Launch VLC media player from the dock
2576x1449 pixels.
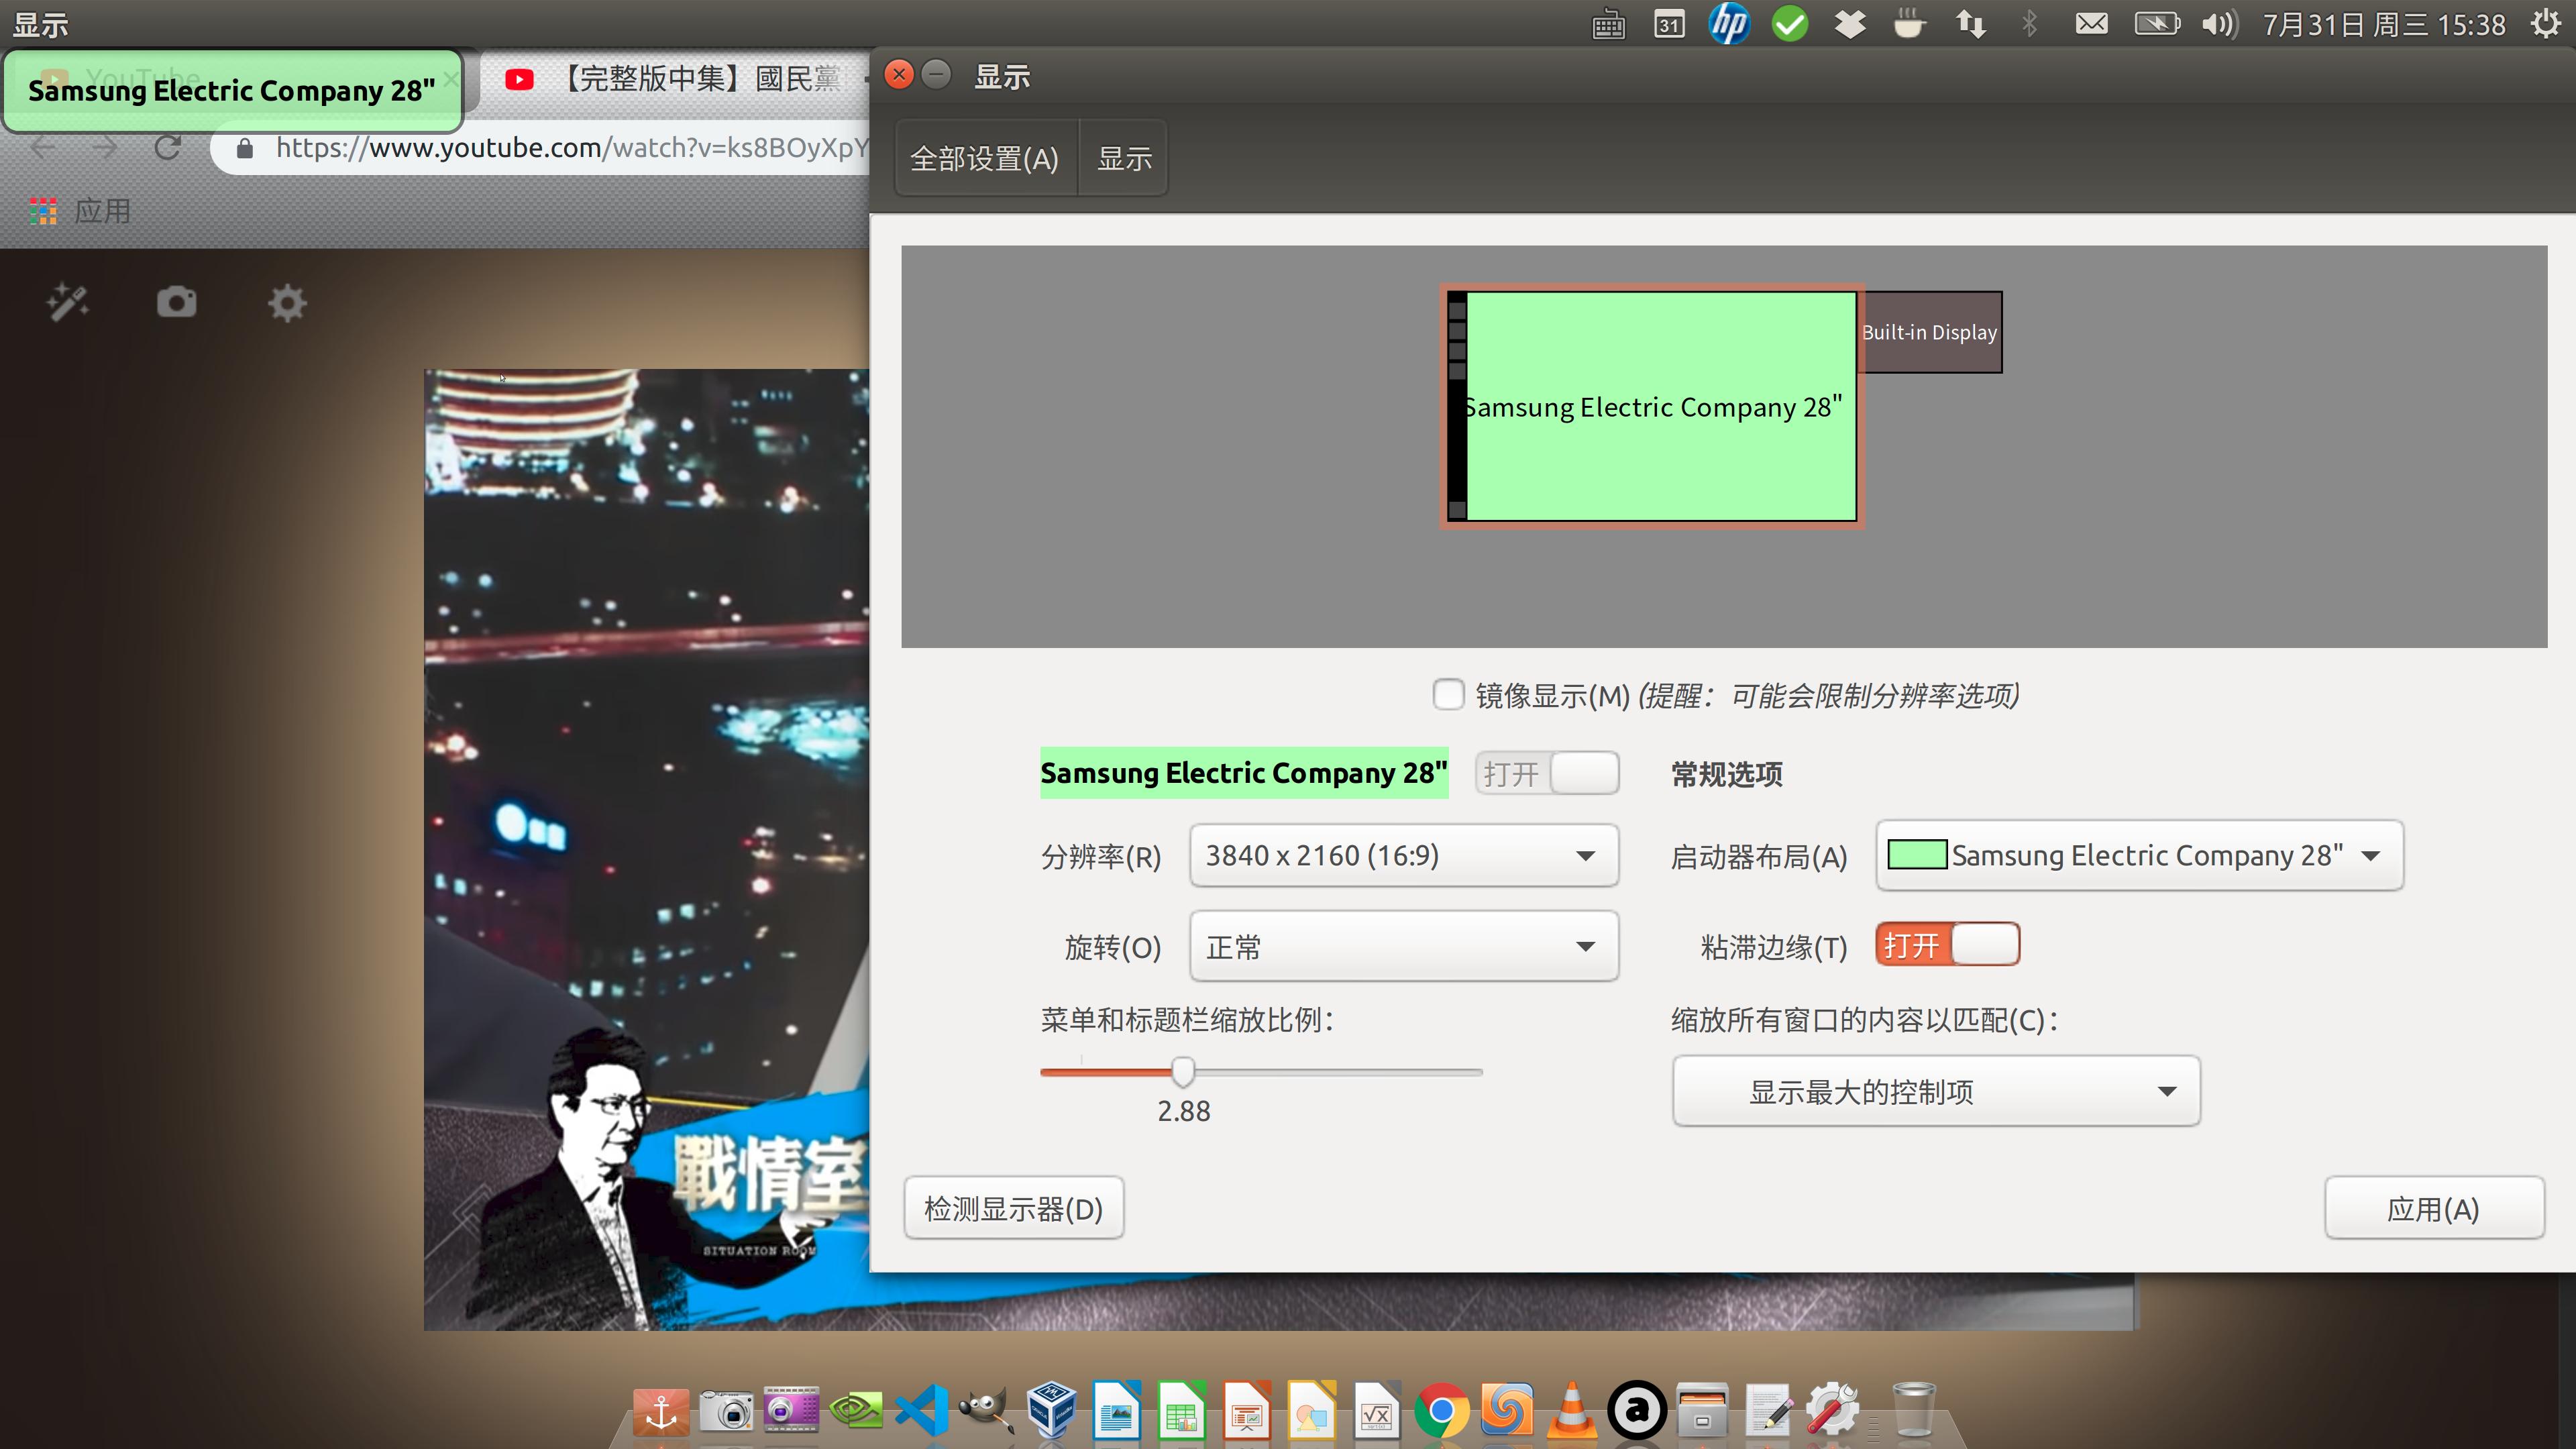tap(1572, 1411)
